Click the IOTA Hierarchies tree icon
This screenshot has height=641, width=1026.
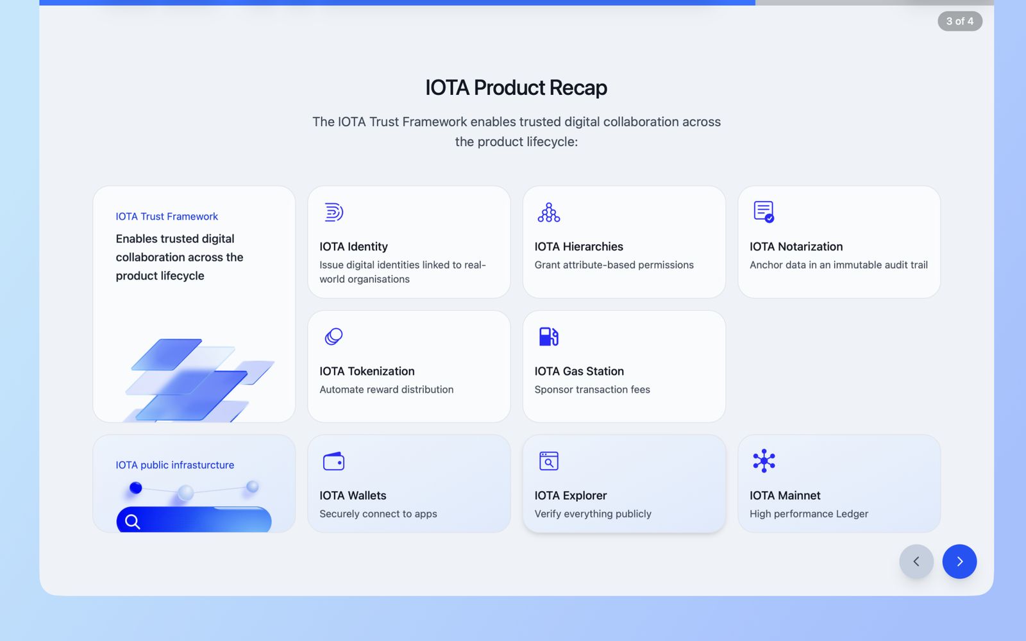[549, 212]
